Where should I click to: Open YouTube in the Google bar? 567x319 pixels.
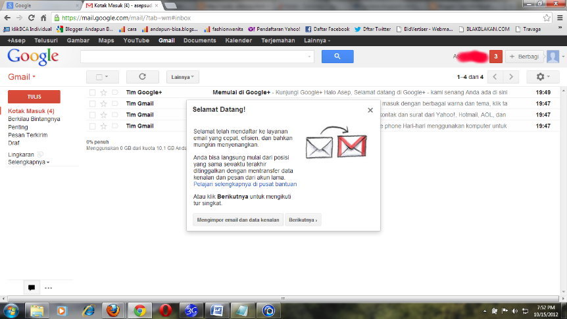(136, 41)
